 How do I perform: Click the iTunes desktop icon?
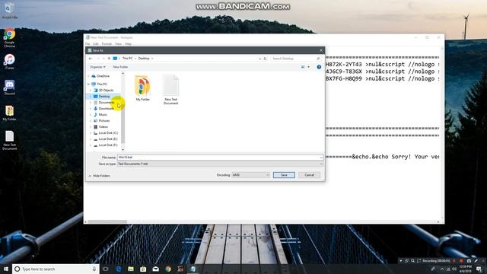[x=10, y=62]
